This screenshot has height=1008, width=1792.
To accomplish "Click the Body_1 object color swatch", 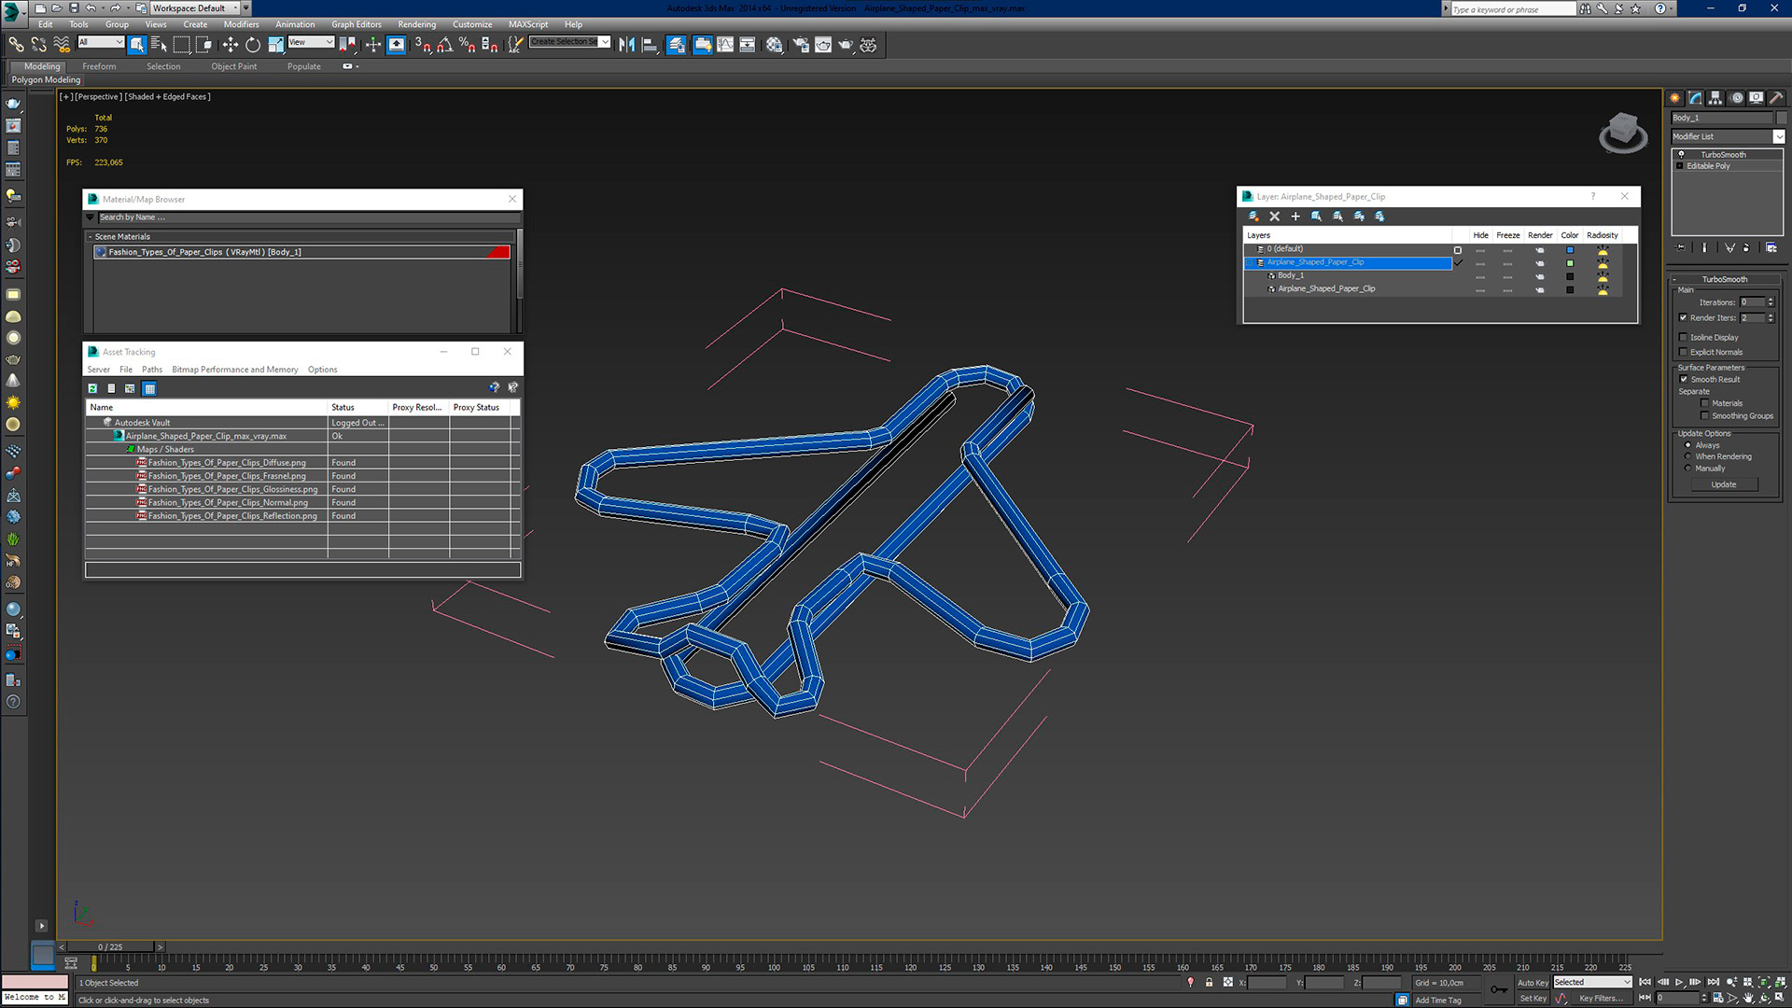I will point(1782,118).
